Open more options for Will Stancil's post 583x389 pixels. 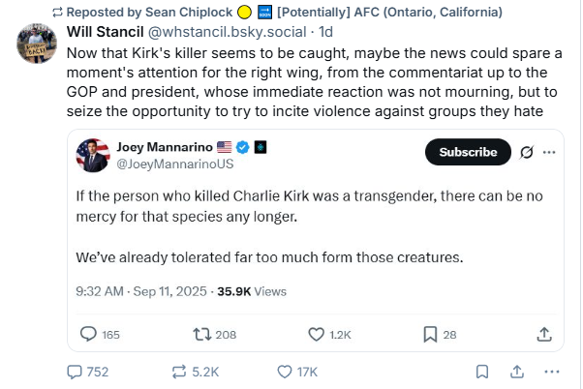point(552,372)
